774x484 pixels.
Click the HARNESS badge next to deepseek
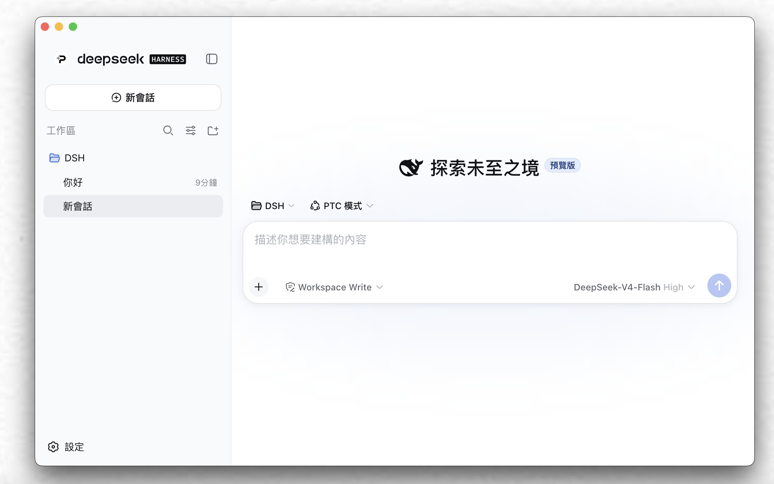click(x=168, y=59)
